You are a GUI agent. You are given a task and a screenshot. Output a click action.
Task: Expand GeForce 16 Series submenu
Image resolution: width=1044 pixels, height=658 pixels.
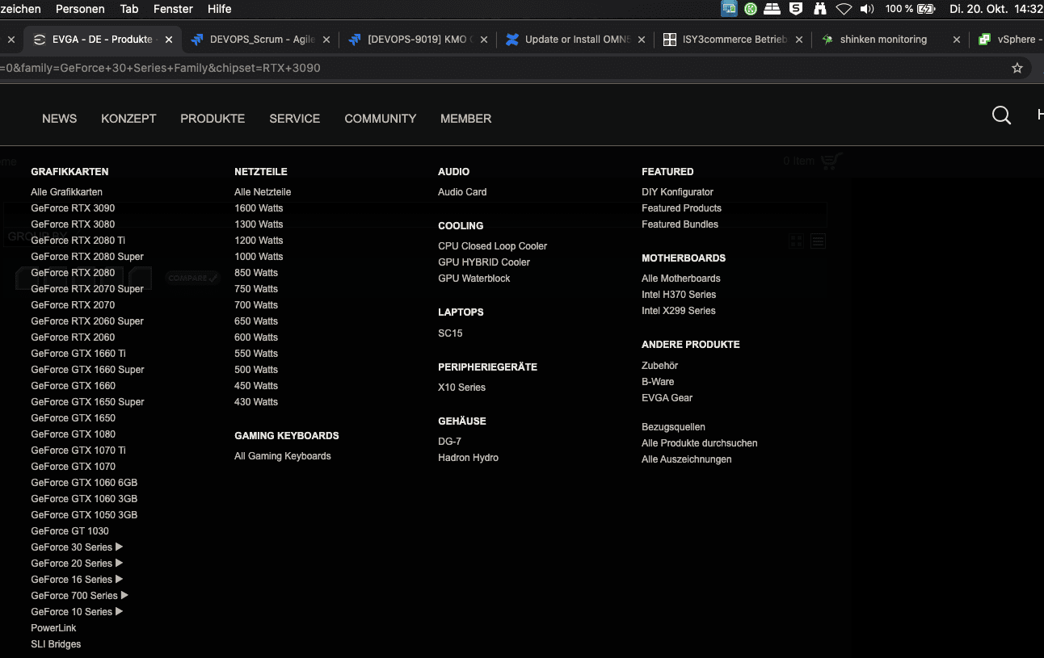pos(119,580)
